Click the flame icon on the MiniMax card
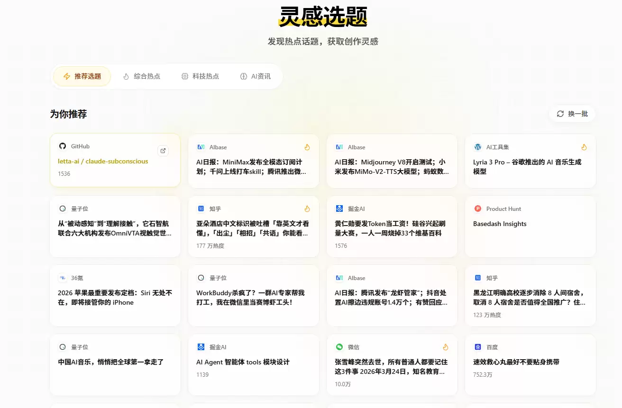The height and width of the screenshot is (408, 622). [x=307, y=147]
